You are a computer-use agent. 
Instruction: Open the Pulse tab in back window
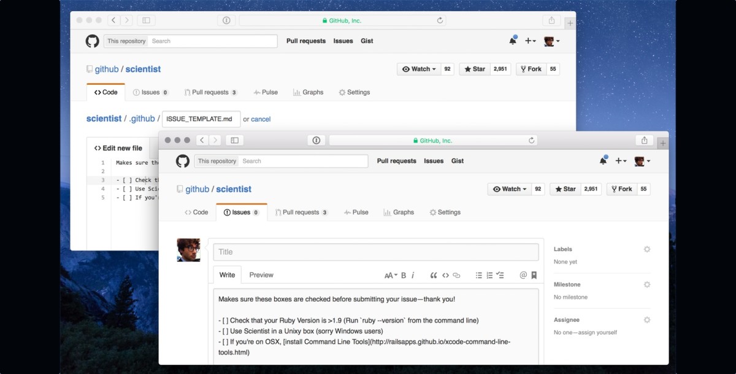(266, 93)
